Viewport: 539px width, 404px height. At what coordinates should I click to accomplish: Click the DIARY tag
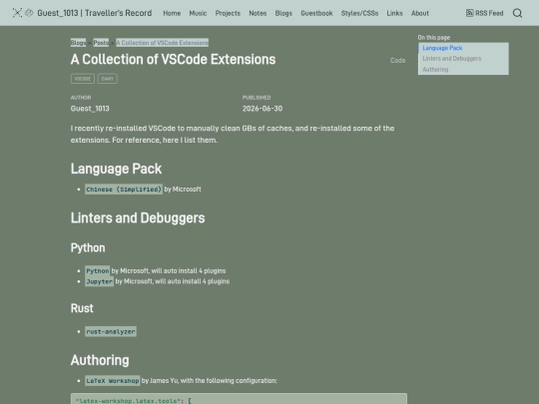click(108, 79)
